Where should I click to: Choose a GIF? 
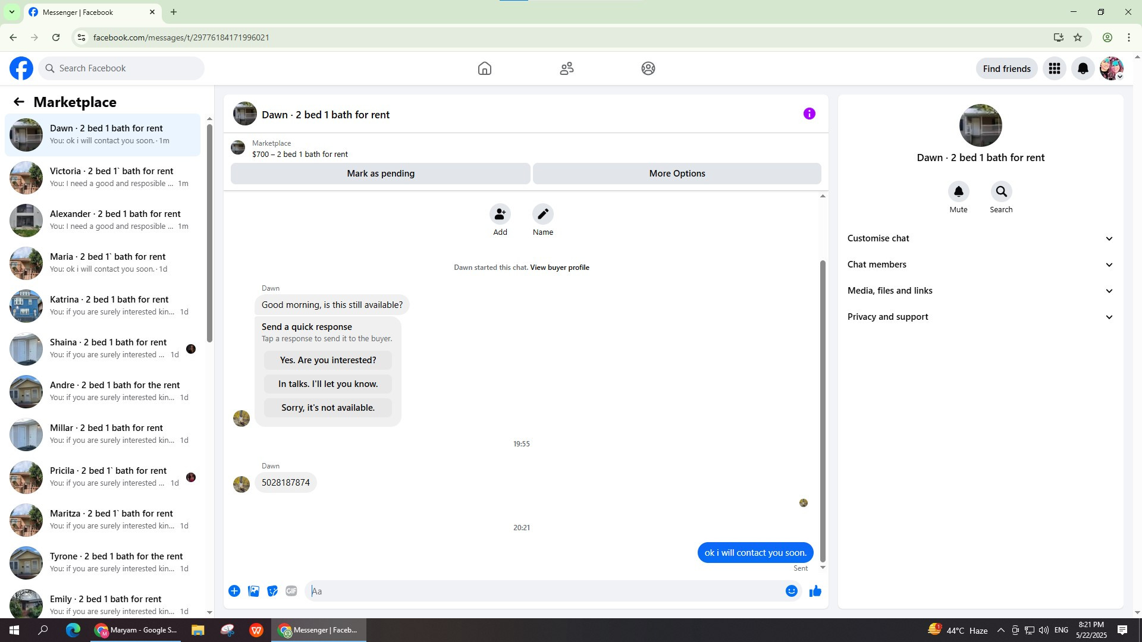point(291,591)
